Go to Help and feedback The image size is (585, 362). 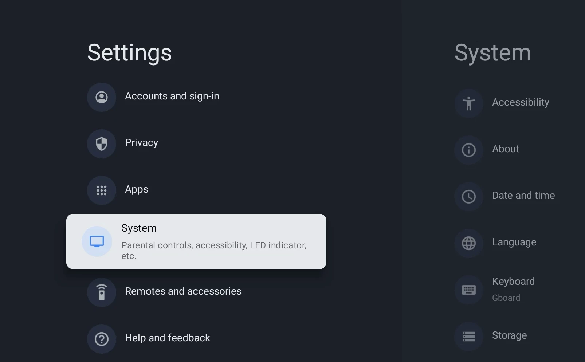coord(167,338)
